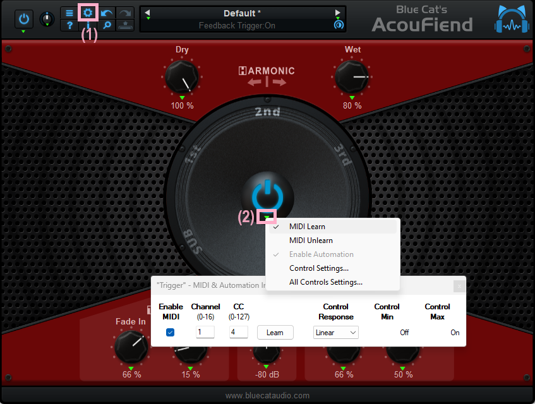Uncheck the Enable MIDI checkbox
The width and height of the screenshot is (535, 404).
coord(171,332)
